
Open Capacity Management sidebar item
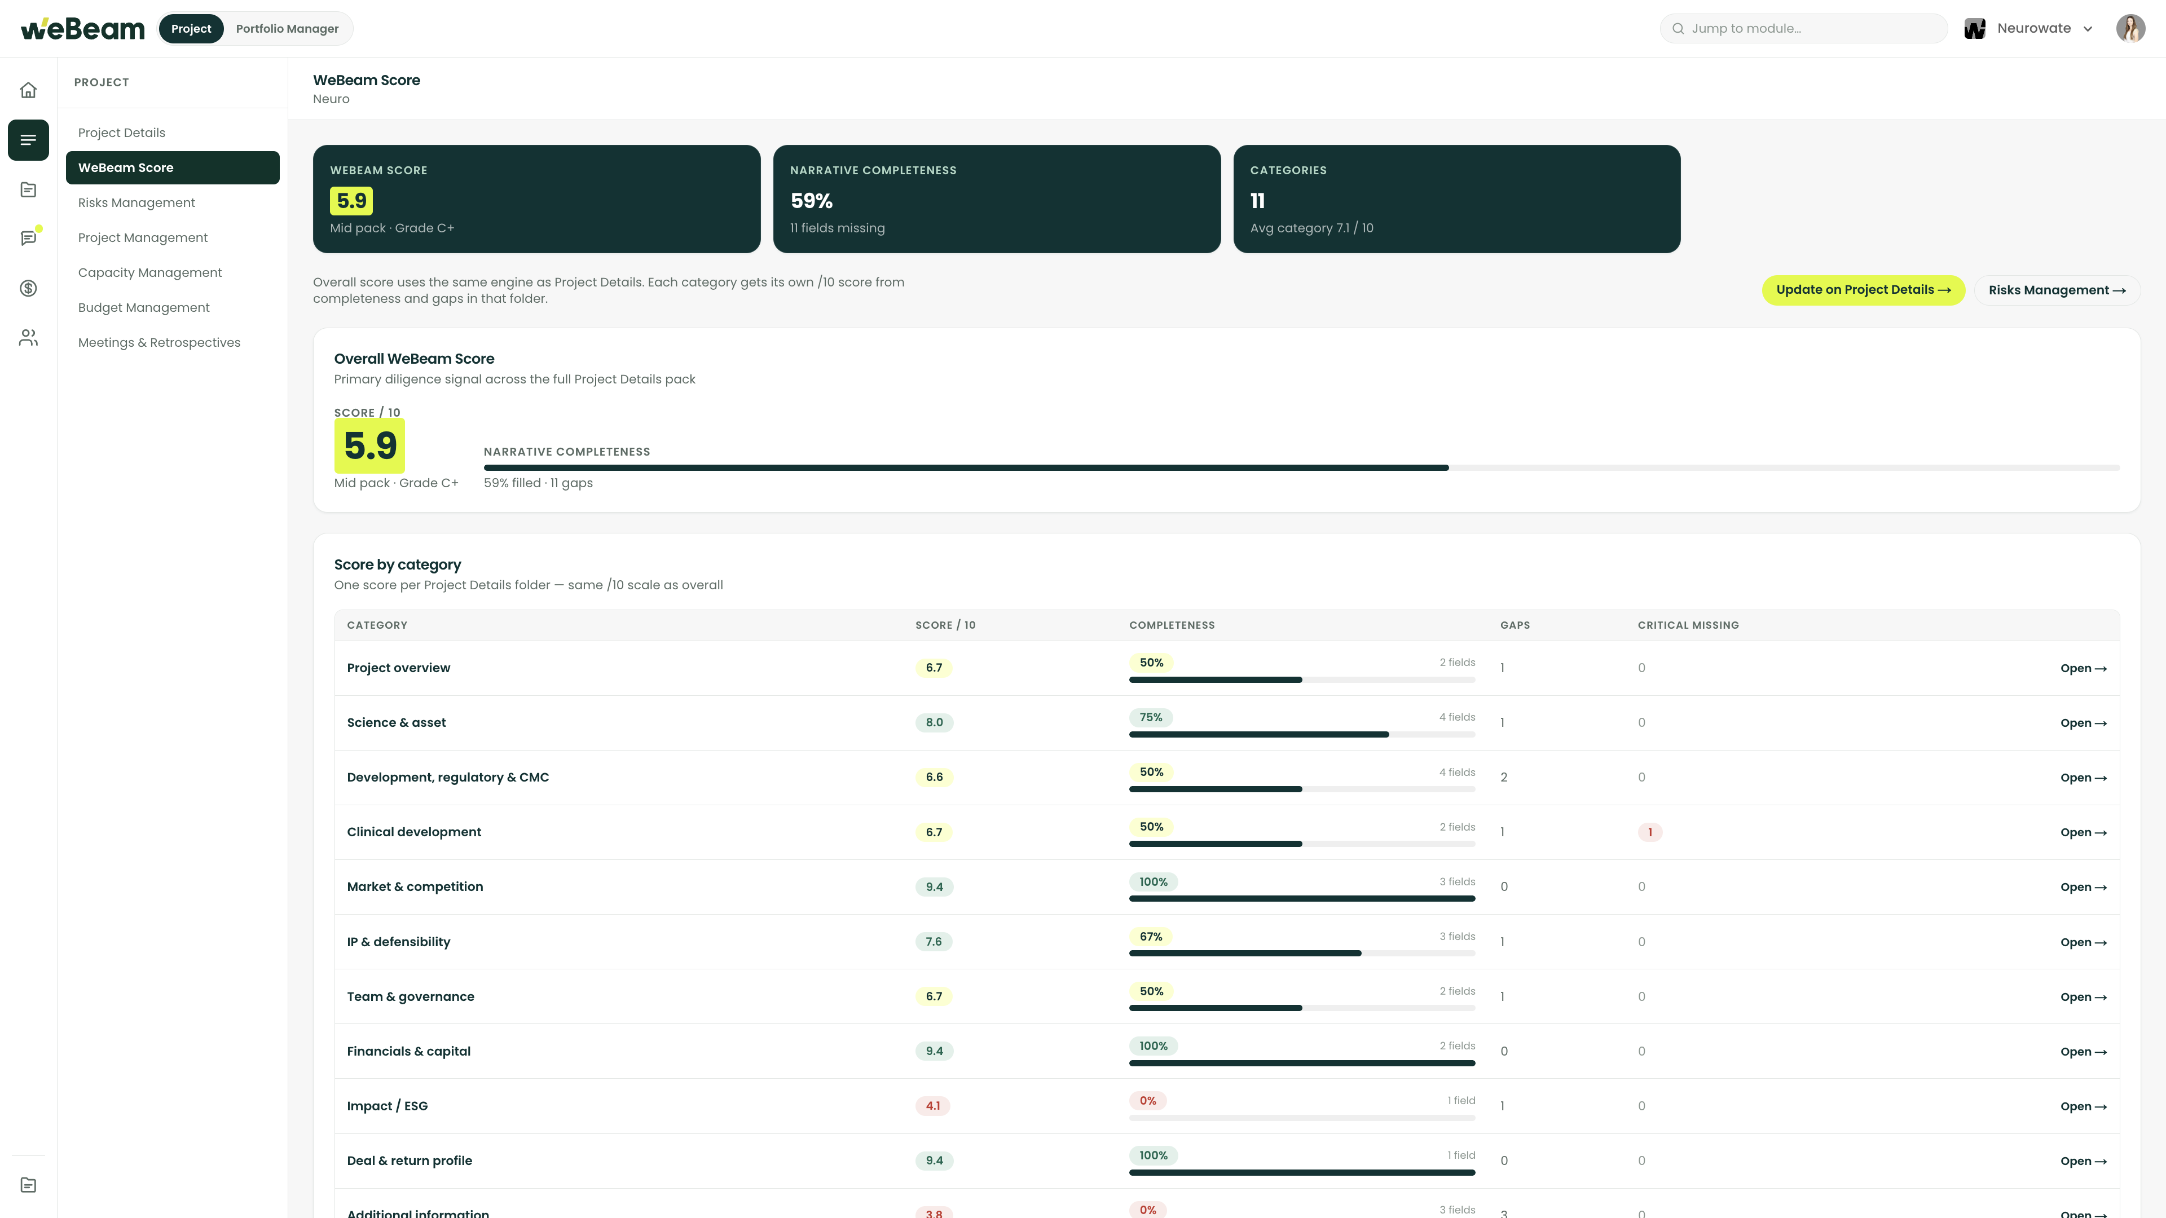click(173, 272)
